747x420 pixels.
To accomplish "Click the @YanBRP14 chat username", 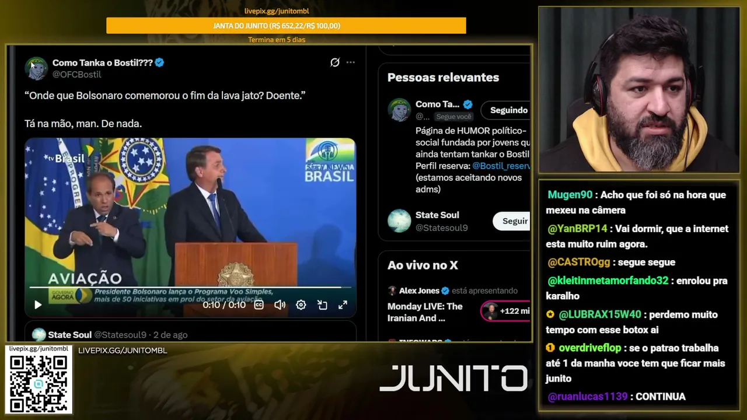I will 578,229.
